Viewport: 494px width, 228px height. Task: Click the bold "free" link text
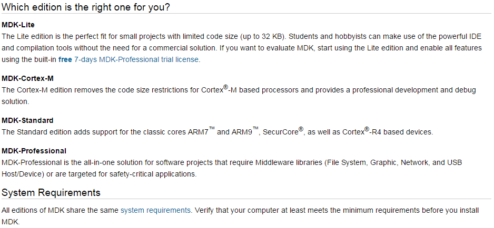point(65,59)
